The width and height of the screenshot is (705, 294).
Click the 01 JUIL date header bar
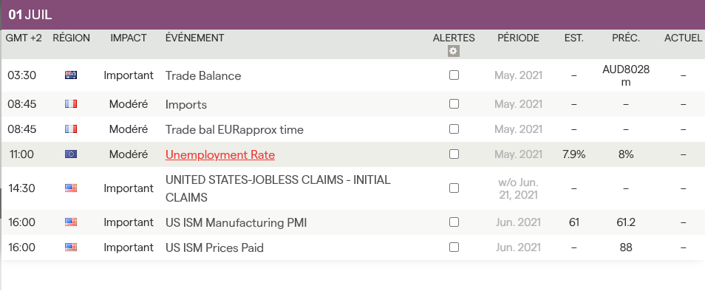[x=352, y=15]
